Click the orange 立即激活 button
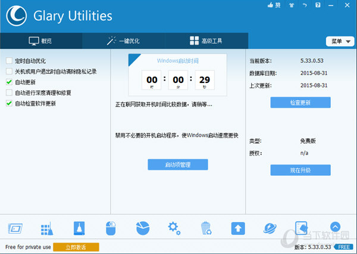Viewport: 357px width, 254px height. pyautogui.click(x=76, y=247)
